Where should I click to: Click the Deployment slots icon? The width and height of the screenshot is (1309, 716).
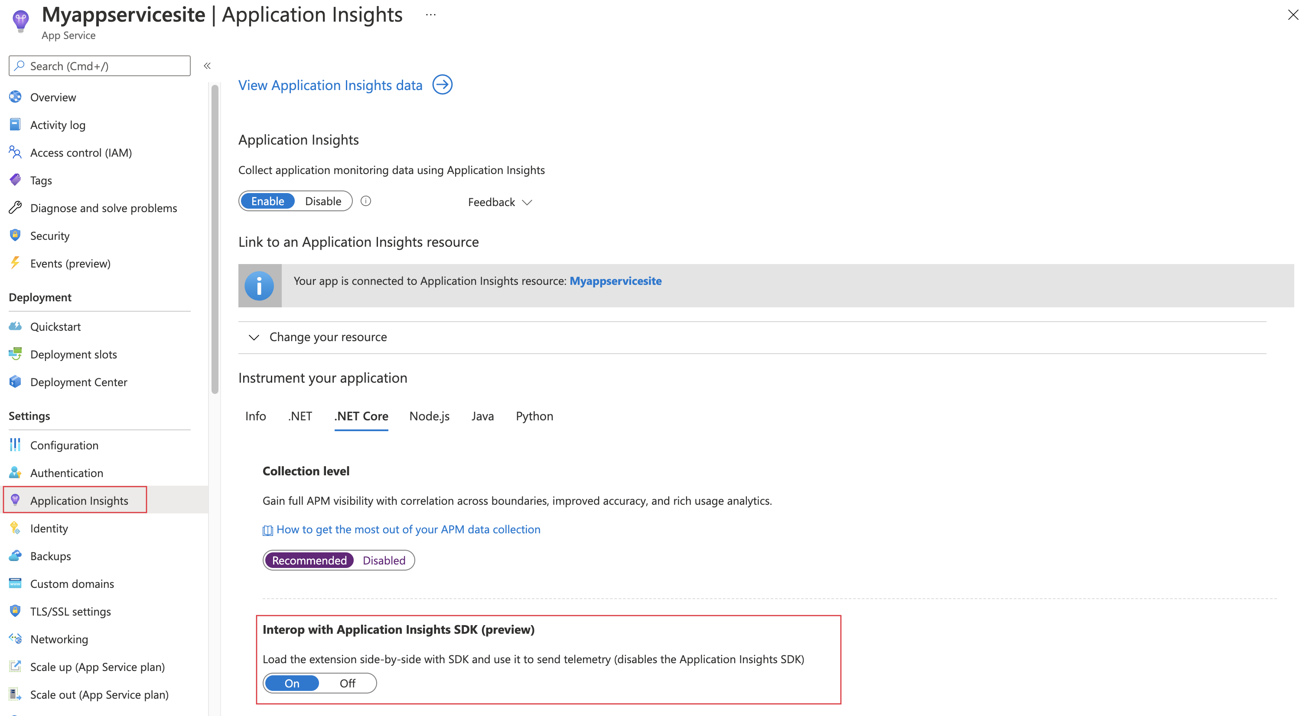click(x=15, y=354)
